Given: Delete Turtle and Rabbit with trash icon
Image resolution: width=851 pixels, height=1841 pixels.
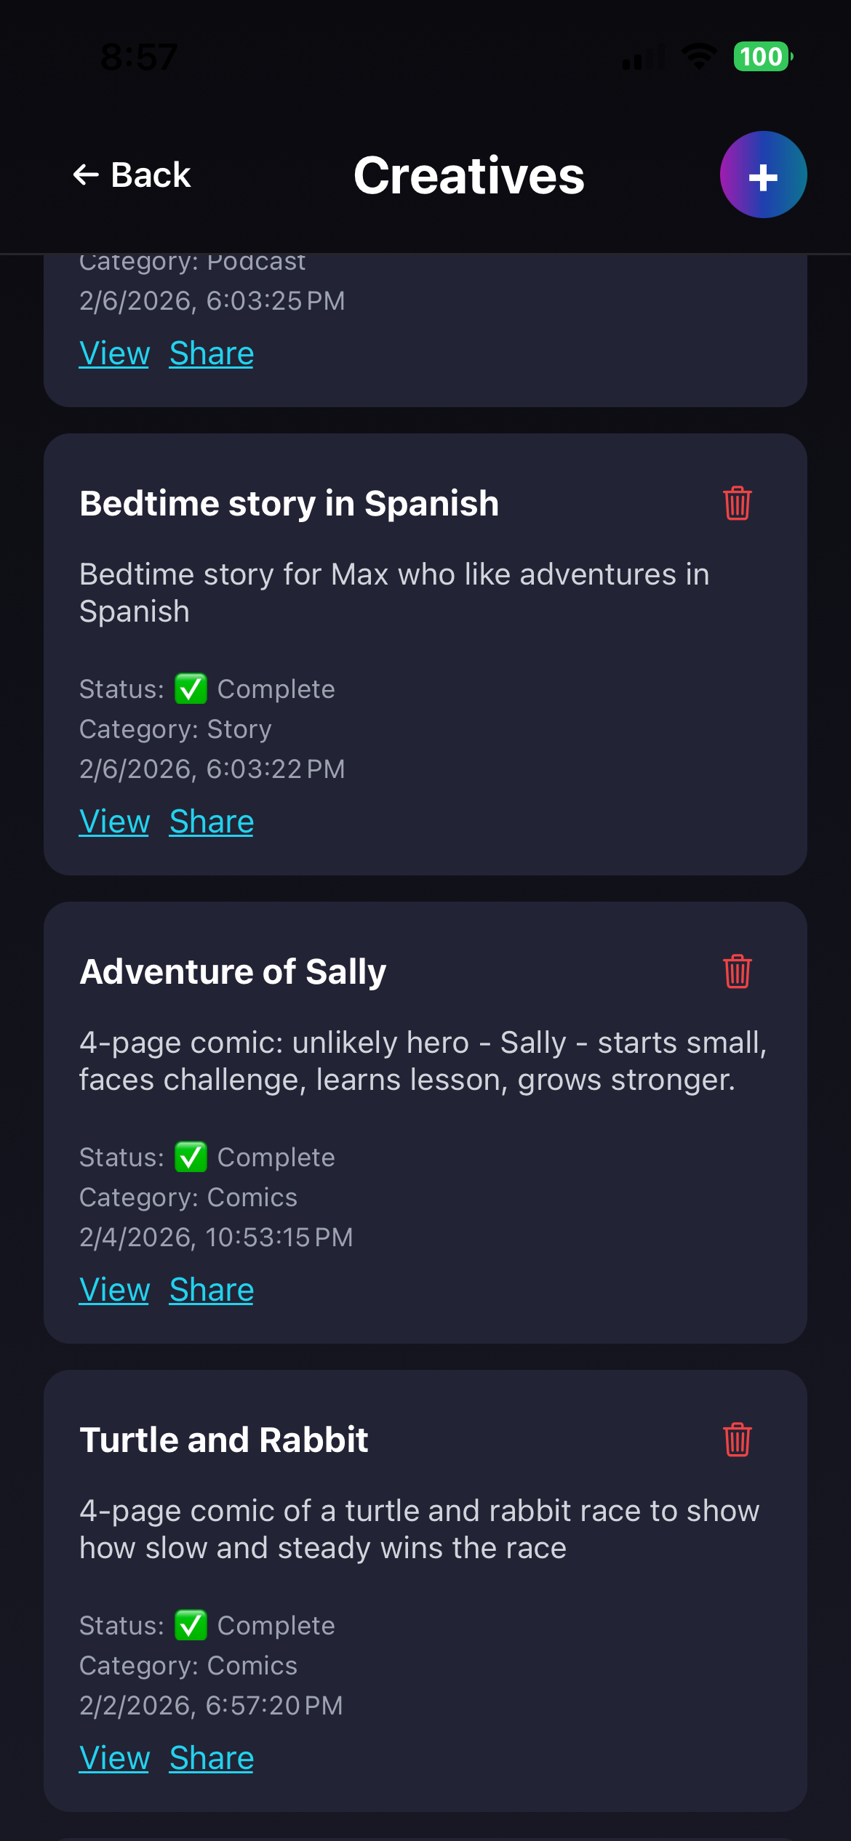Looking at the screenshot, I should (737, 1440).
